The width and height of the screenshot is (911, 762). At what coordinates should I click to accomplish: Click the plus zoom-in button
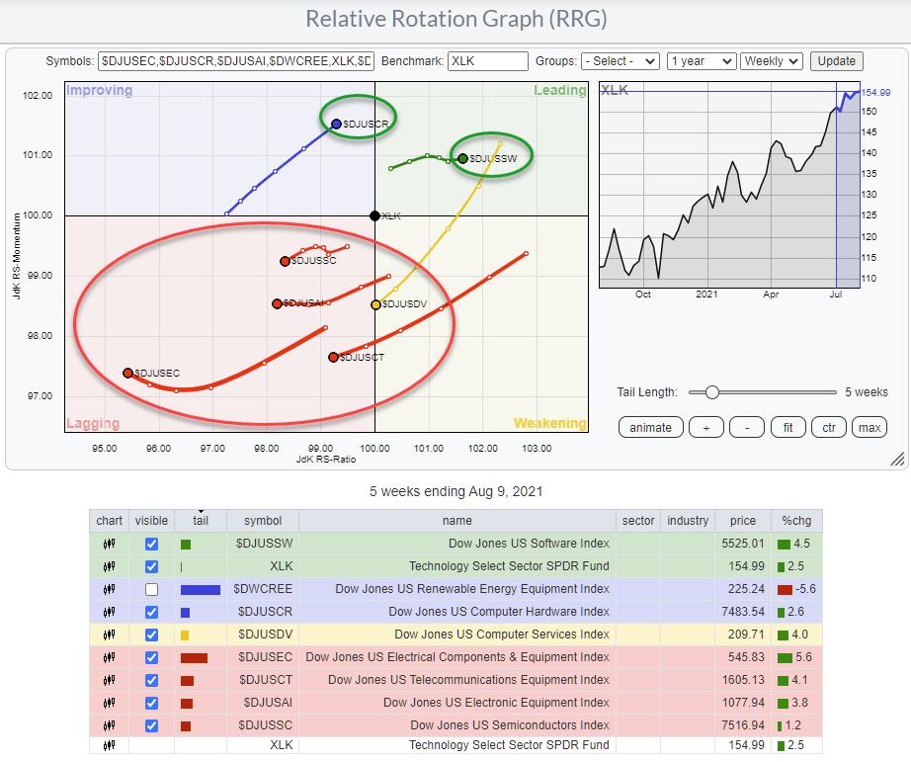706,427
